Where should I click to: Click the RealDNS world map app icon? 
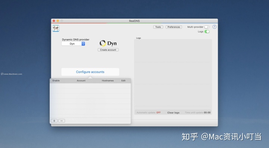tap(56, 28)
